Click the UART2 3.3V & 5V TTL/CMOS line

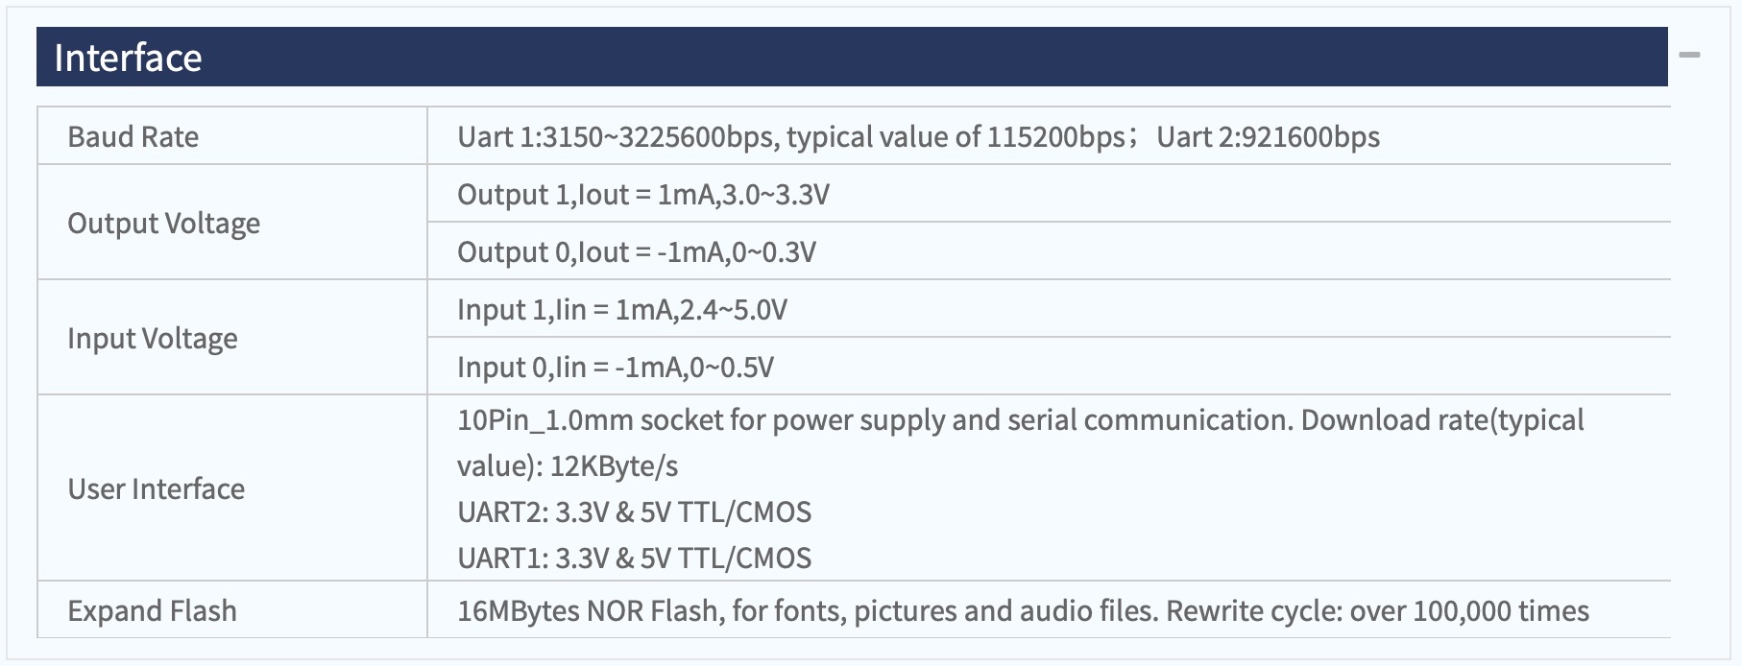tap(634, 511)
